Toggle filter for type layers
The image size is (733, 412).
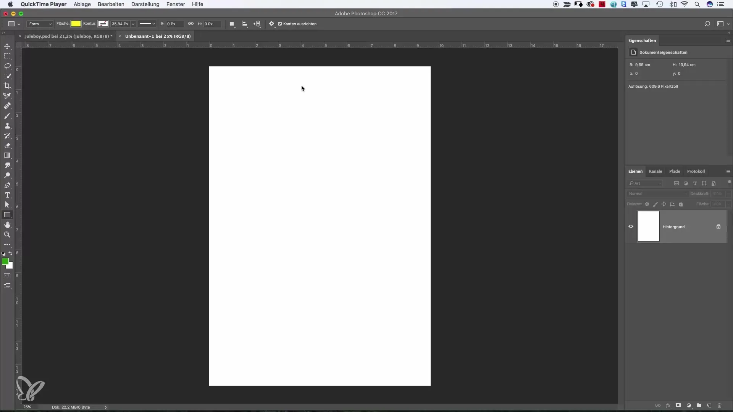[x=695, y=183]
